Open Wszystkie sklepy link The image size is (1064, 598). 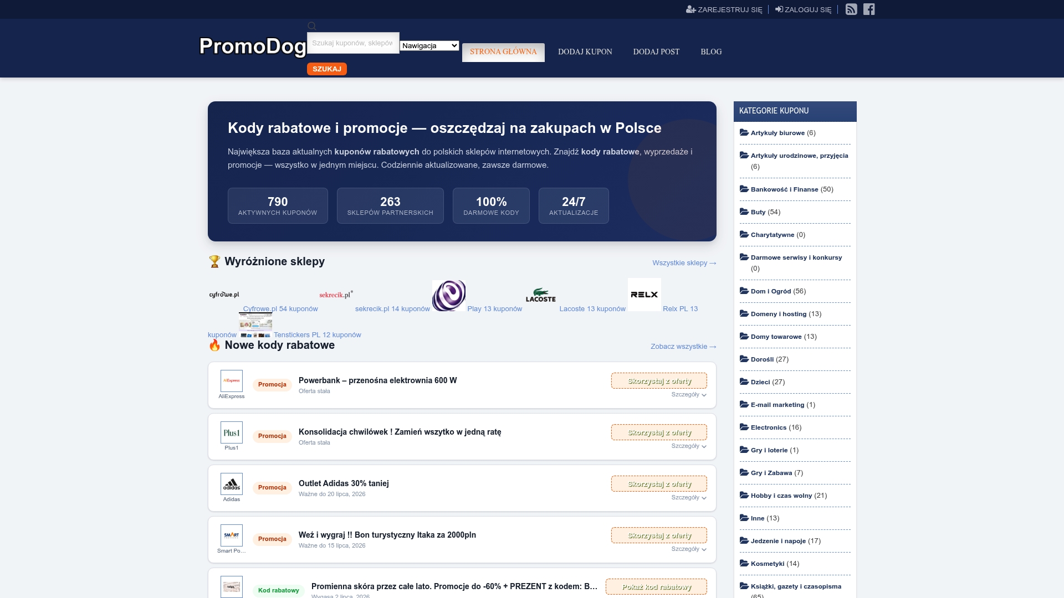pos(684,263)
